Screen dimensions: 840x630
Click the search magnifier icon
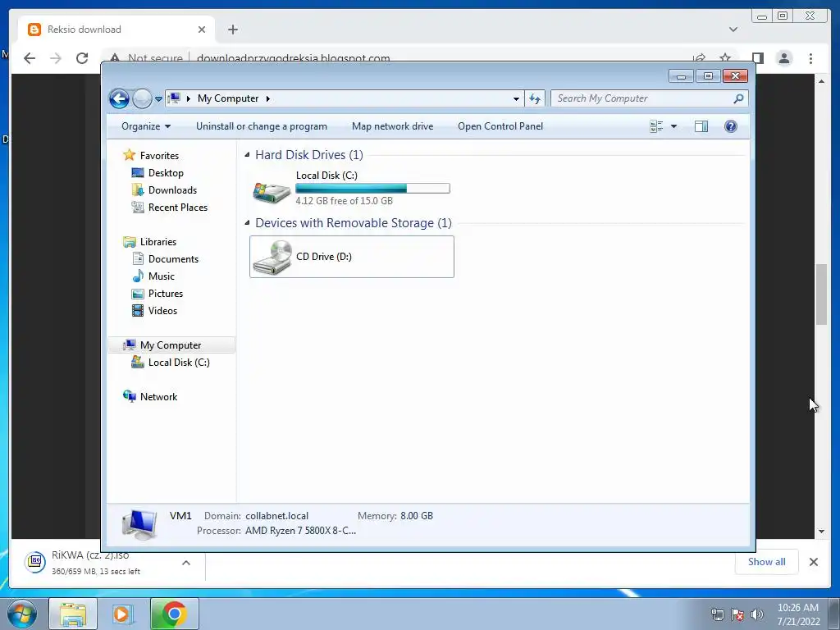point(739,98)
